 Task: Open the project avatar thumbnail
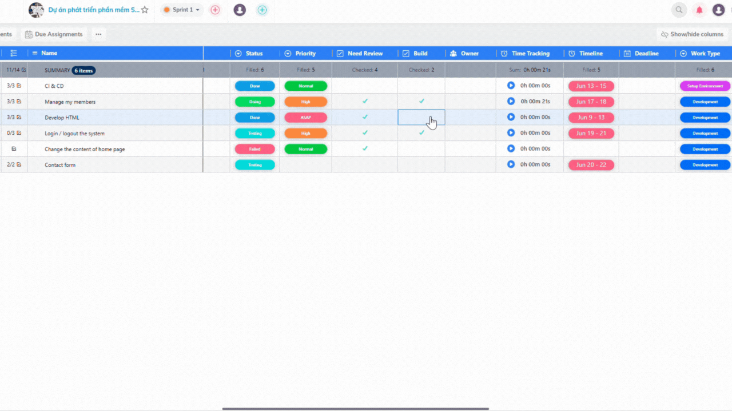[36, 10]
